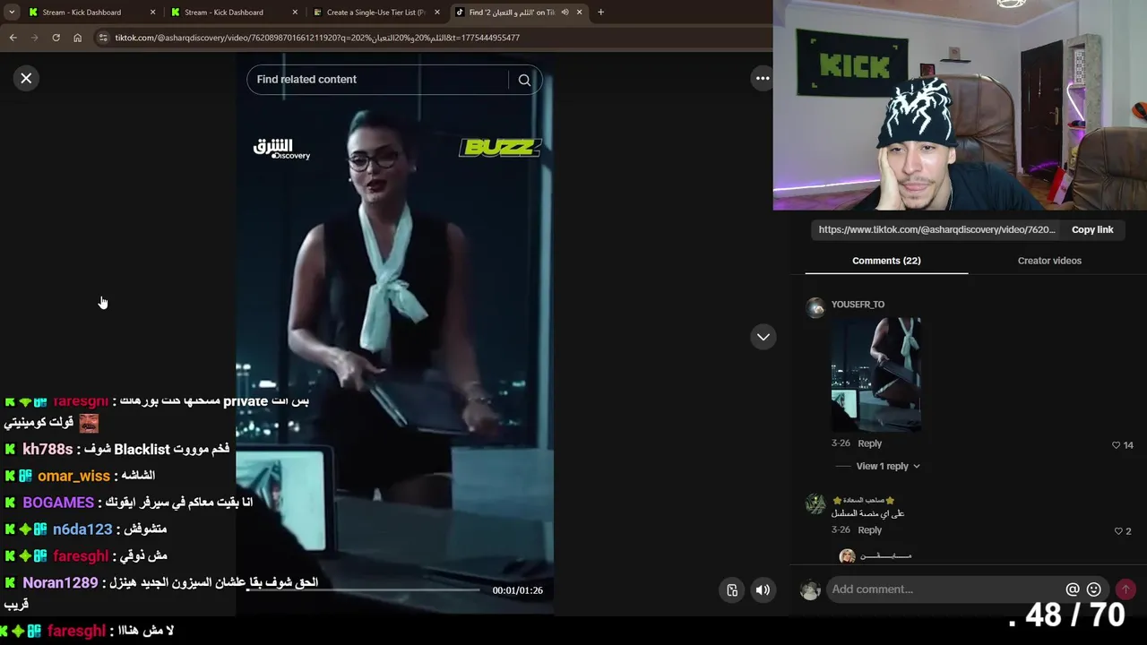Open YOUSEFR_TO avatar picture

coord(815,308)
